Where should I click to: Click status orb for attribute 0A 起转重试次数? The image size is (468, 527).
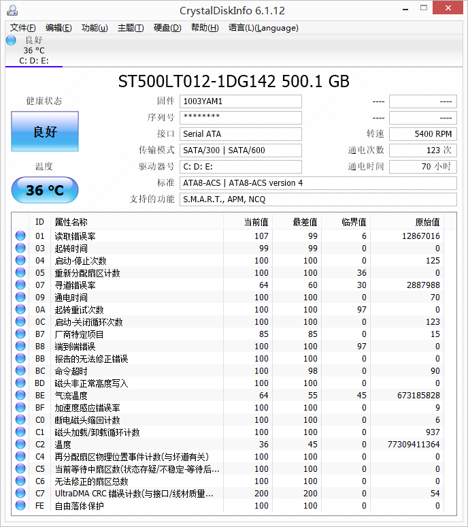coord(20,309)
